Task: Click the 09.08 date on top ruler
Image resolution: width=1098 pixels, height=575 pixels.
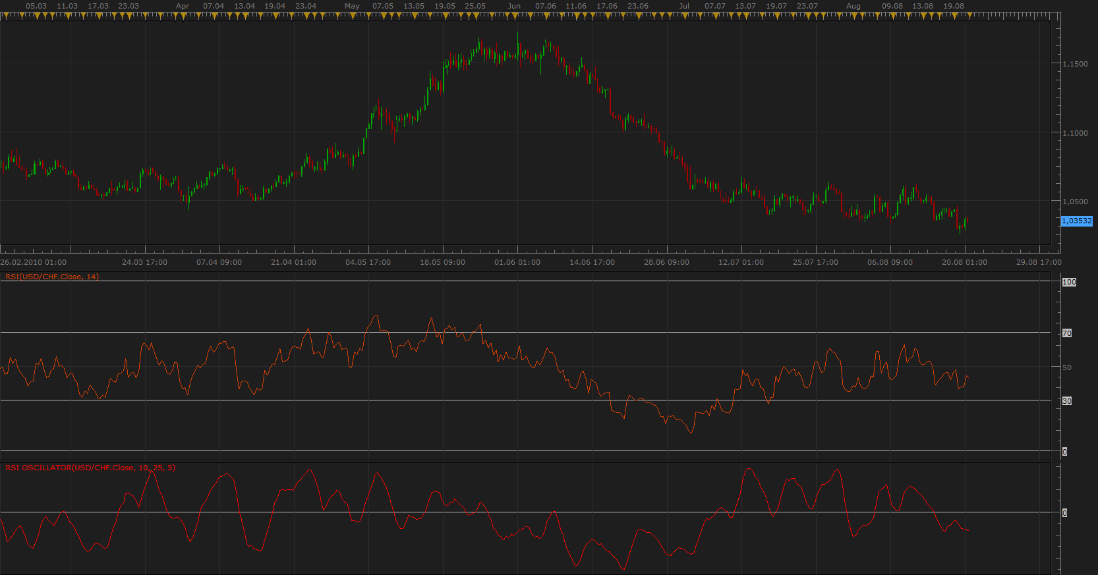Action: 892,6
